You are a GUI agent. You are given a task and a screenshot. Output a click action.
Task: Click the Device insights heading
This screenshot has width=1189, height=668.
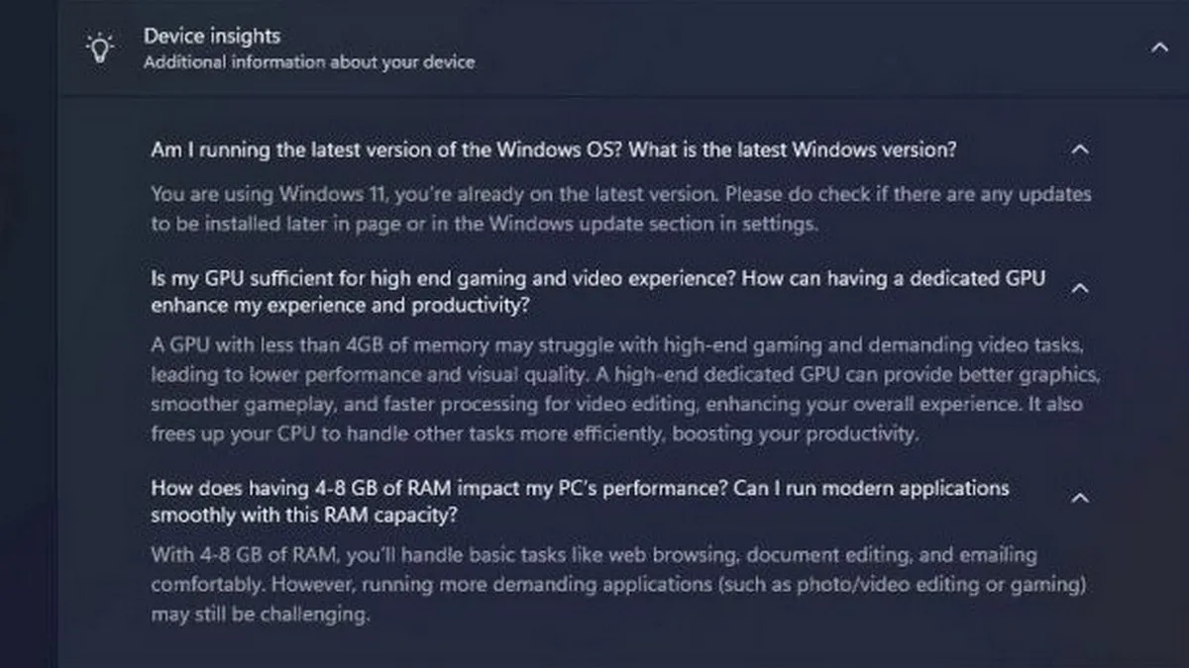pyautogui.click(x=212, y=37)
